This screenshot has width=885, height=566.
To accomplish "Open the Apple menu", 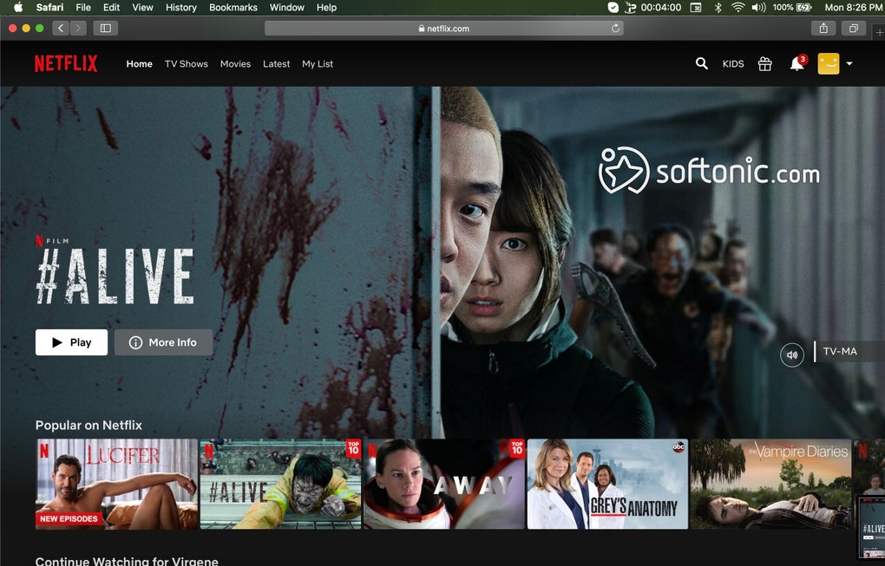I will click(x=18, y=7).
